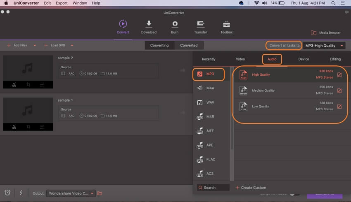Trim sample 1 with scissors icon
The height and width of the screenshot is (202, 351).
point(14,127)
